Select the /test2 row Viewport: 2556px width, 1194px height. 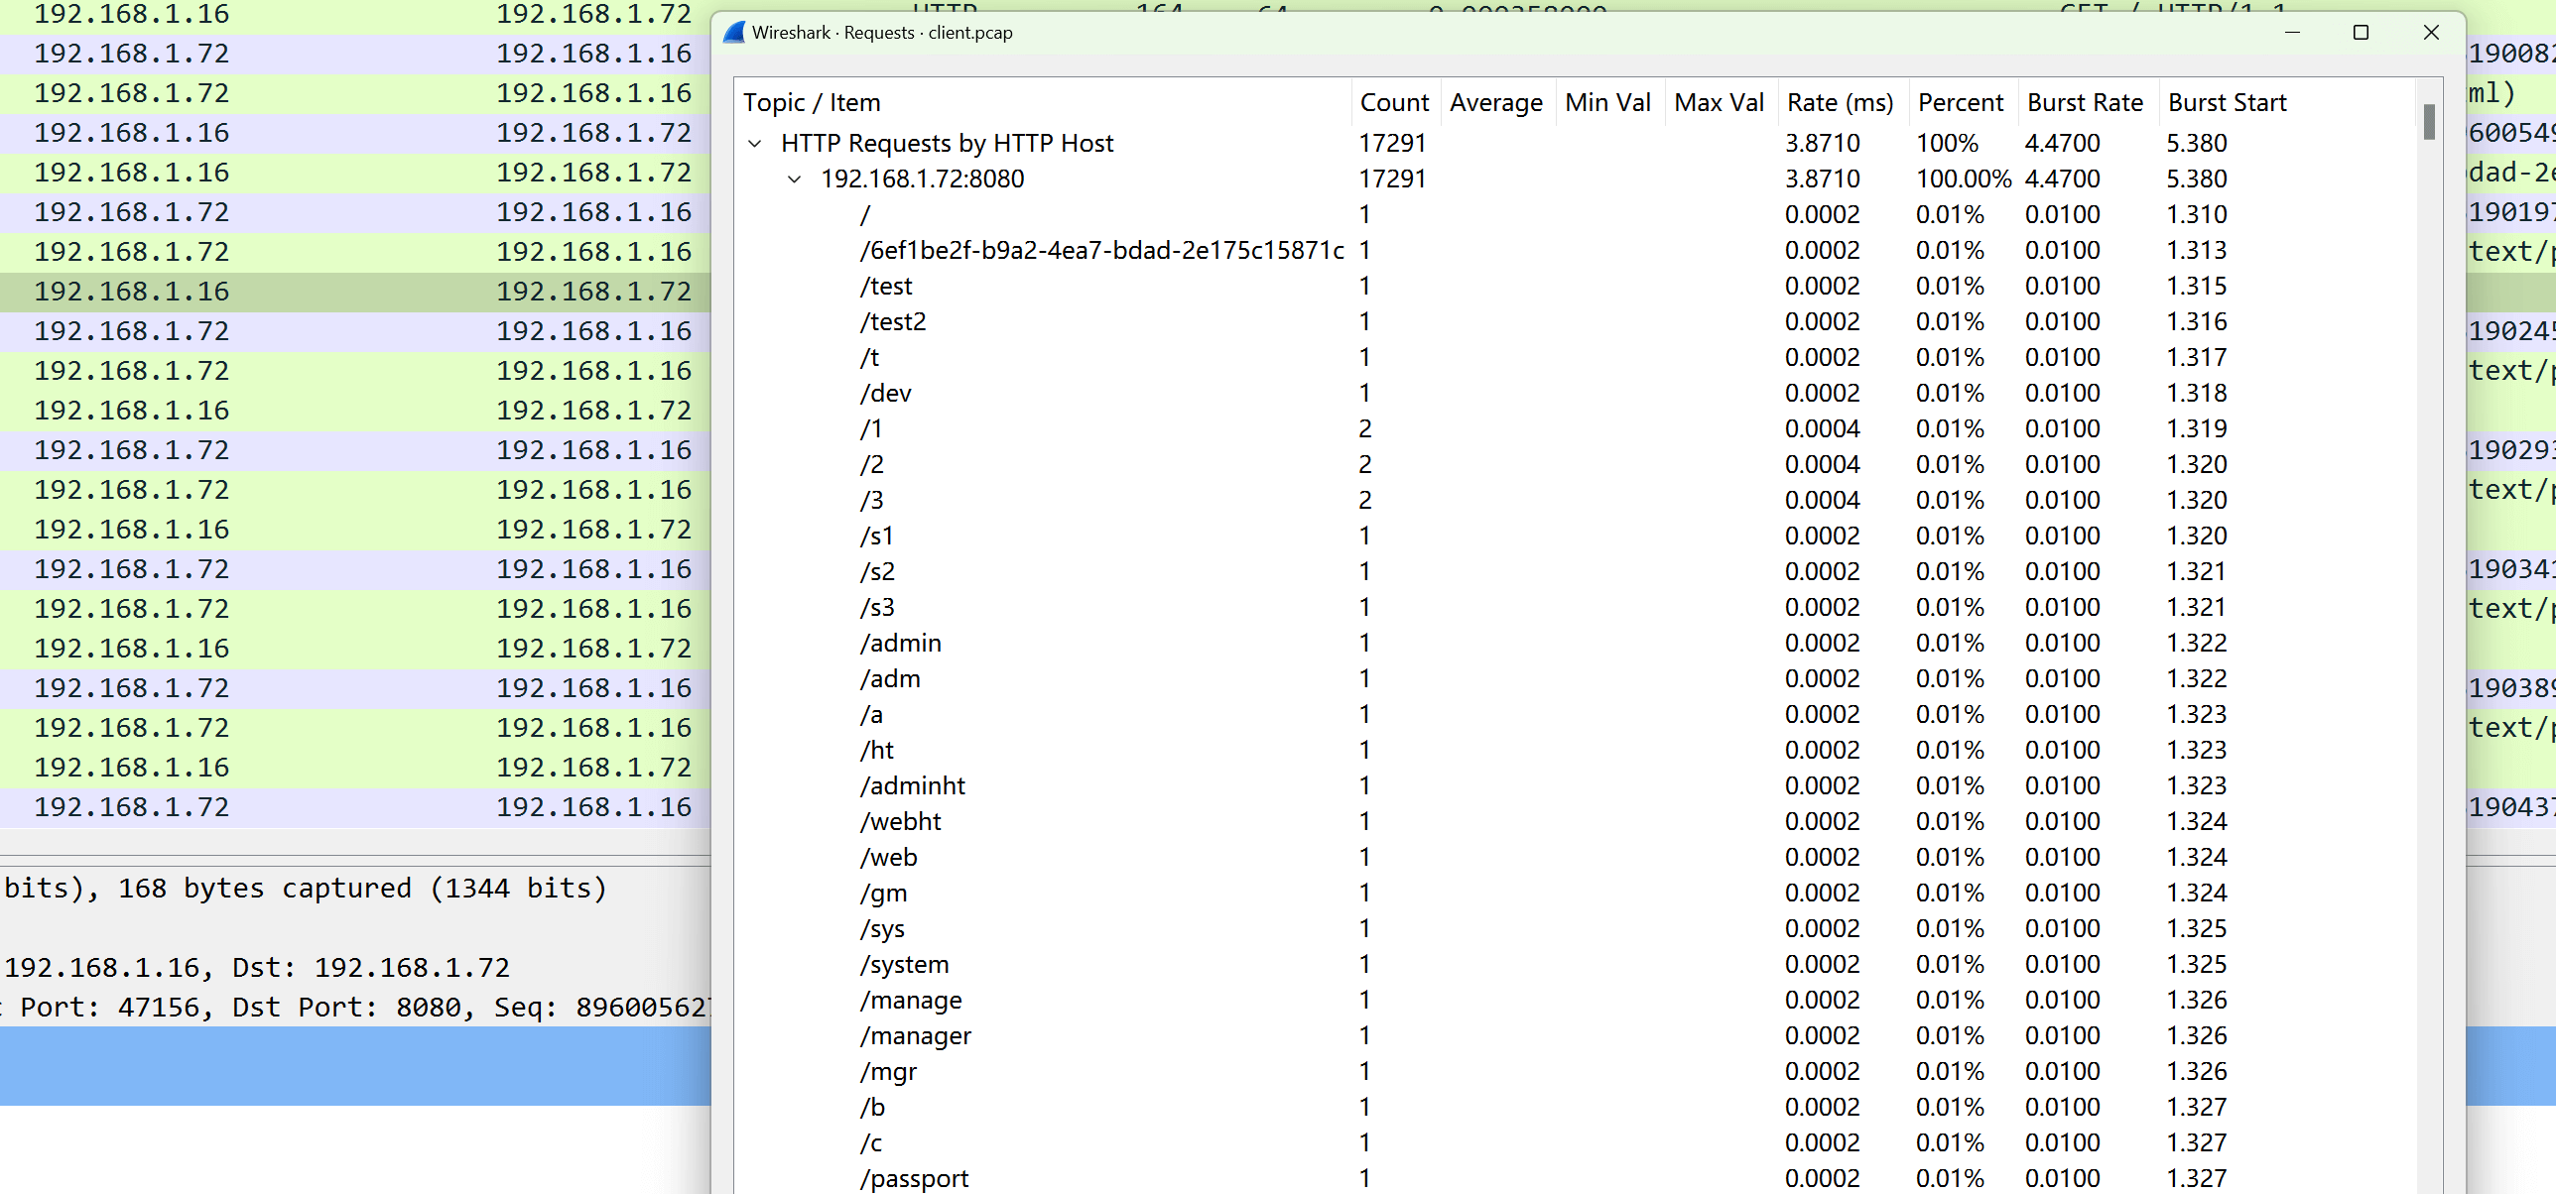click(1578, 322)
